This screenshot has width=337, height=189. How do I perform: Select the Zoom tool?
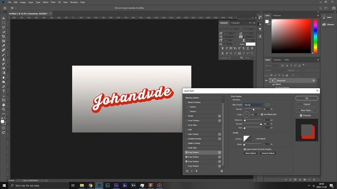click(x=4, y=109)
